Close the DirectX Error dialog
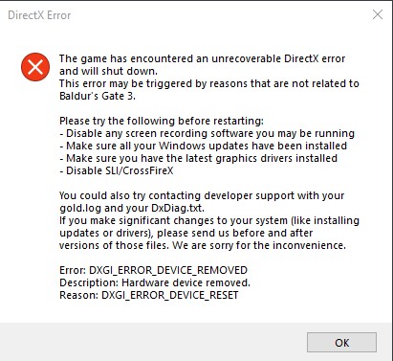The image size is (393, 361). [x=378, y=14]
